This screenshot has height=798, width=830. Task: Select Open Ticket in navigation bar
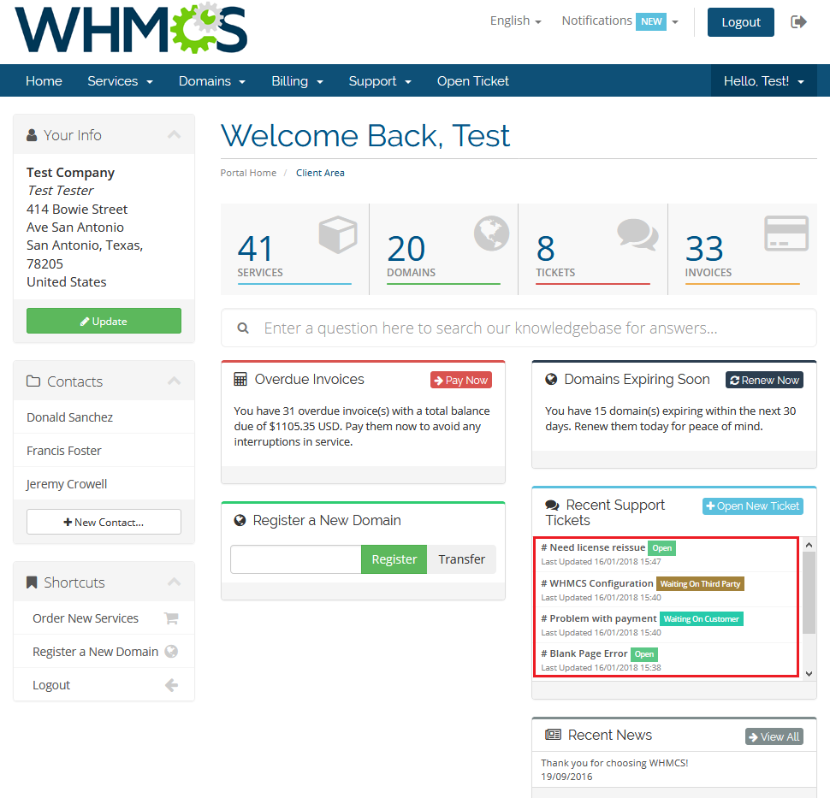coord(472,81)
